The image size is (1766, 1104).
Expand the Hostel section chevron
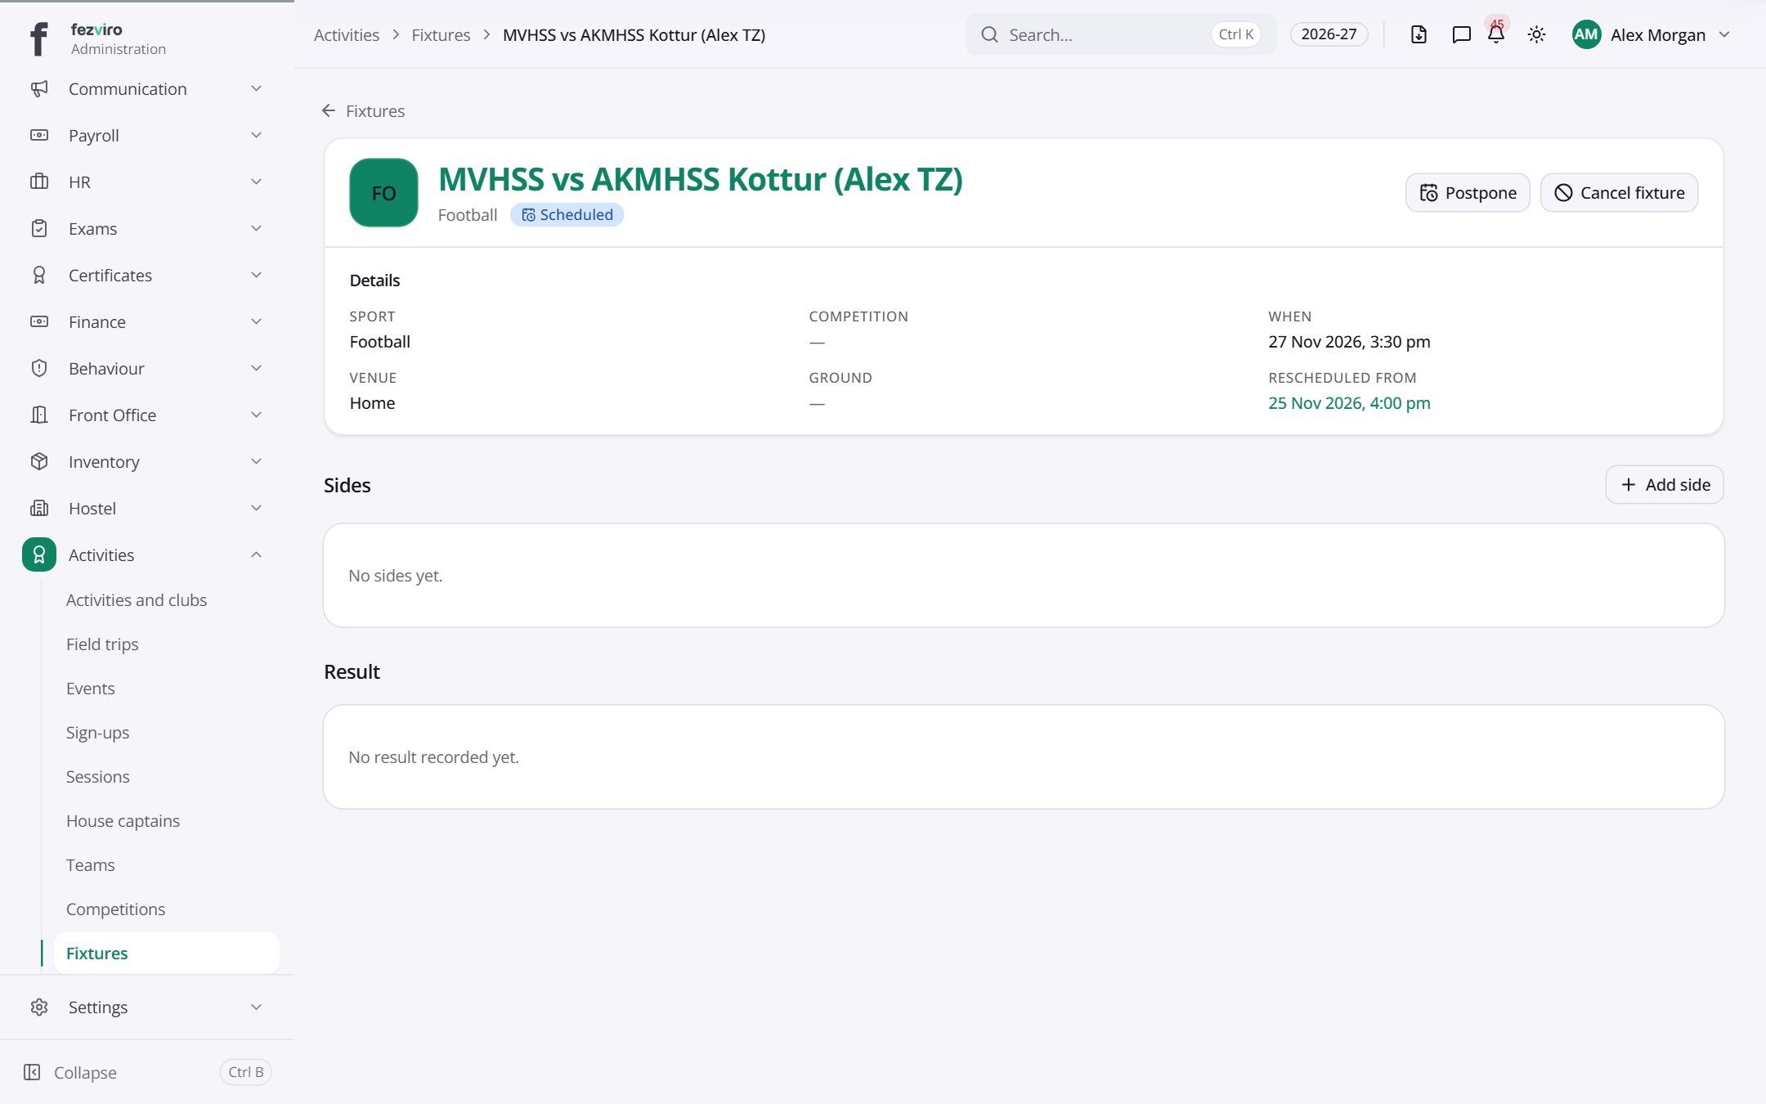(256, 508)
